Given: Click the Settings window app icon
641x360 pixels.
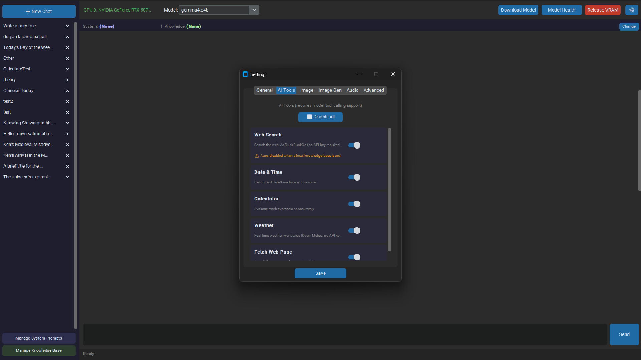Looking at the screenshot, I should pyautogui.click(x=245, y=74).
